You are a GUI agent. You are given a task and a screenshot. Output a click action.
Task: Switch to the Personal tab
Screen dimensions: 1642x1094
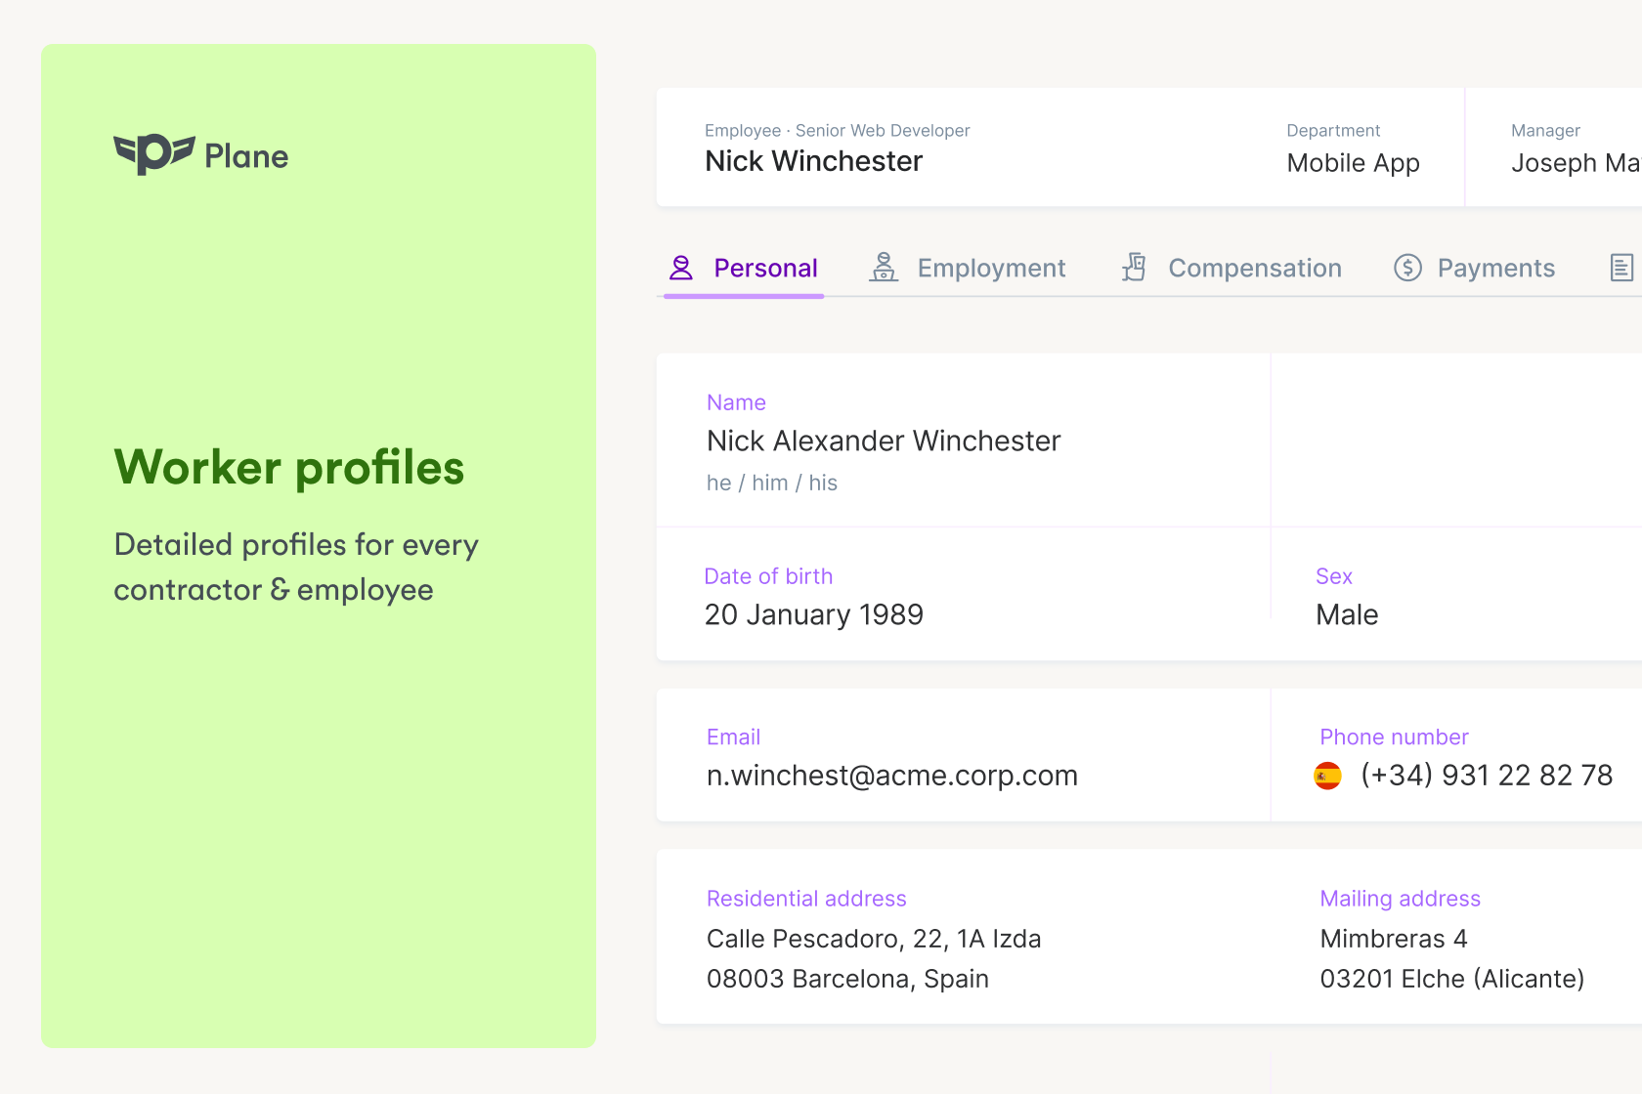765,268
